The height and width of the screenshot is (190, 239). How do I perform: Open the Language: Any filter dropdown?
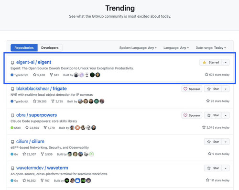176,48
